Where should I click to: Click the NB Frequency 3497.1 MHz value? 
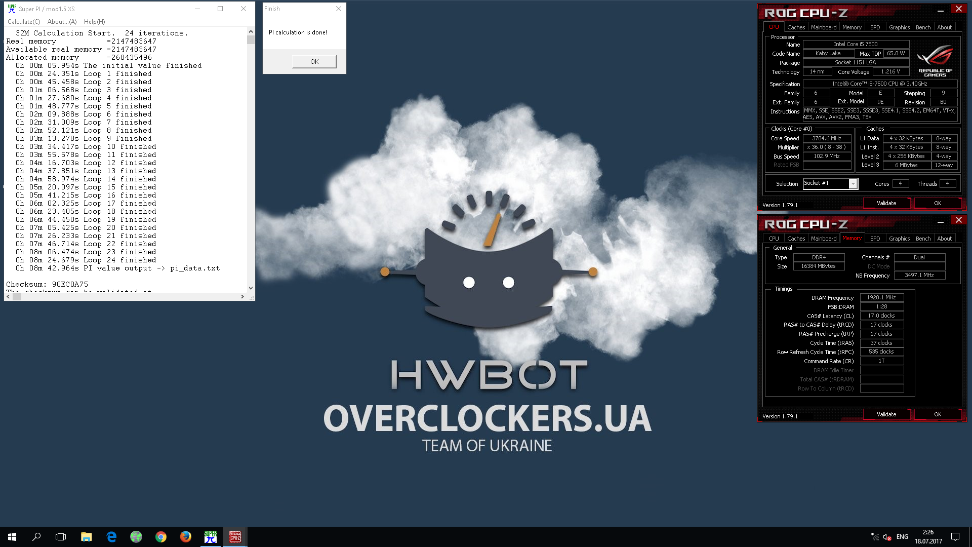click(919, 276)
